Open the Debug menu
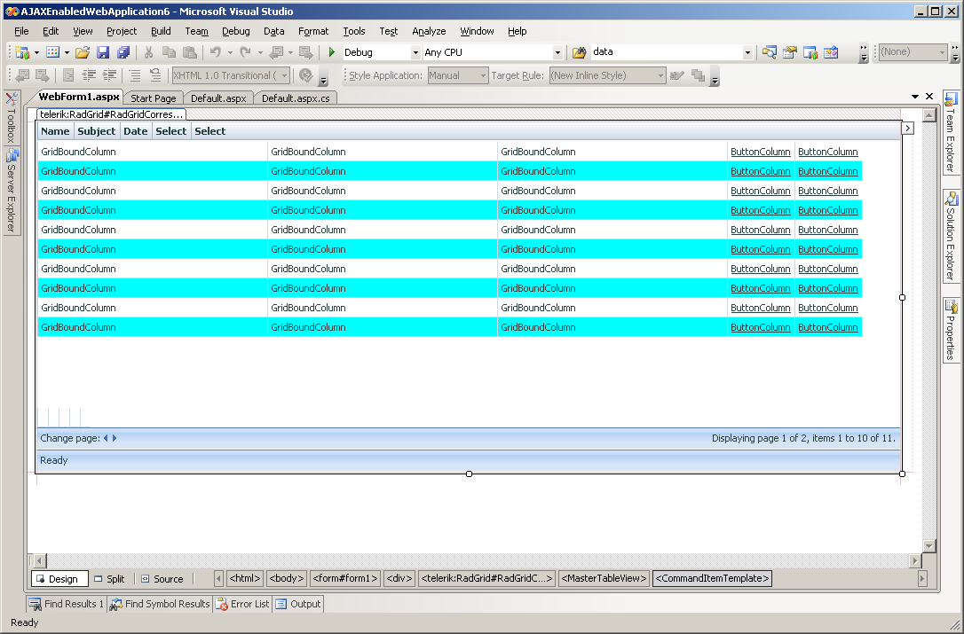Image resolution: width=964 pixels, height=634 pixels. (x=235, y=31)
